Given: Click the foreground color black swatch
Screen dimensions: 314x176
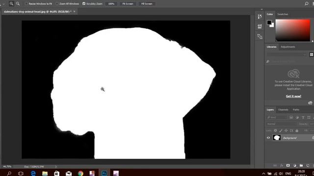Looking at the screenshot, I should pos(269,22).
